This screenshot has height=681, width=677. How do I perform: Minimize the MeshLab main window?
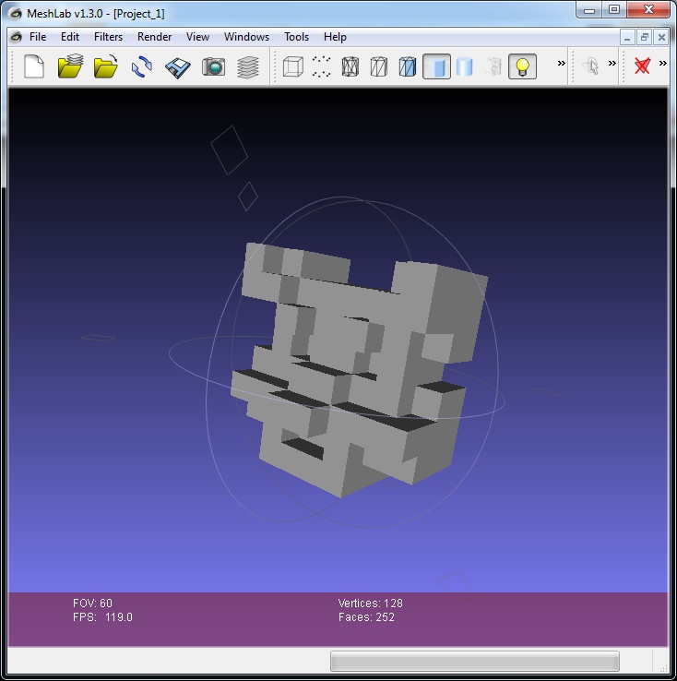(x=589, y=9)
